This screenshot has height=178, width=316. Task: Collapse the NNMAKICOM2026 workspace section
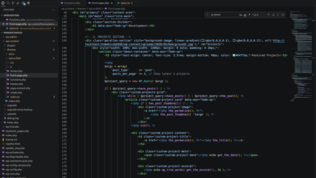coord(13,32)
